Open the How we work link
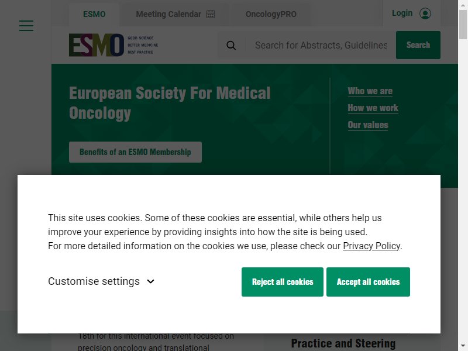468x351 pixels. click(373, 108)
